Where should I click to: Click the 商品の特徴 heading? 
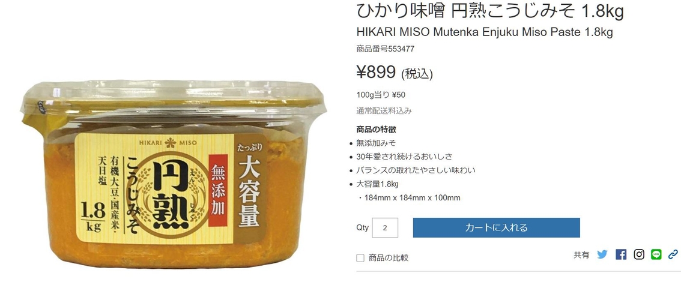pyautogui.click(x=376, y=129)
